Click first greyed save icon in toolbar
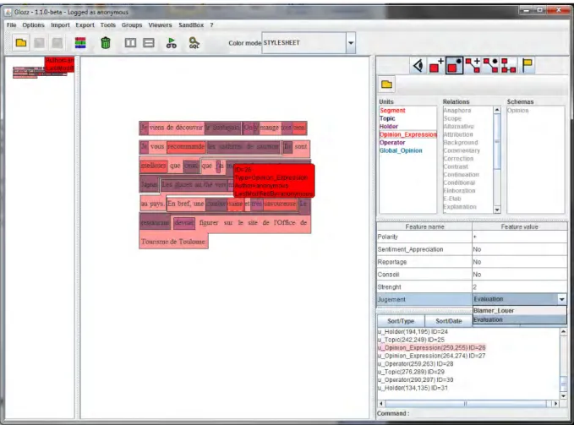The height and width of the screenshot is (425, 574). click(39, 43)
